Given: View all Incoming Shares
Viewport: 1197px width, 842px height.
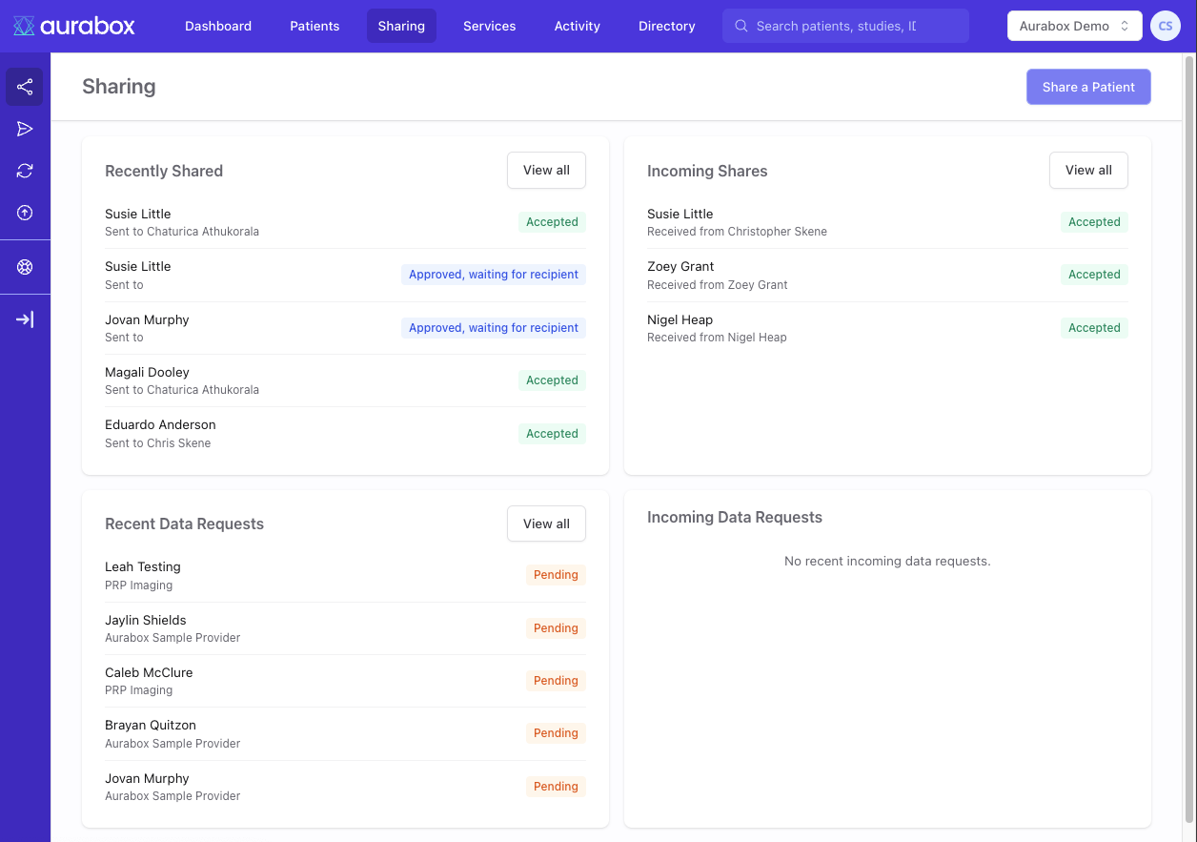Looking at the screenshot, I should [1088, 171].
